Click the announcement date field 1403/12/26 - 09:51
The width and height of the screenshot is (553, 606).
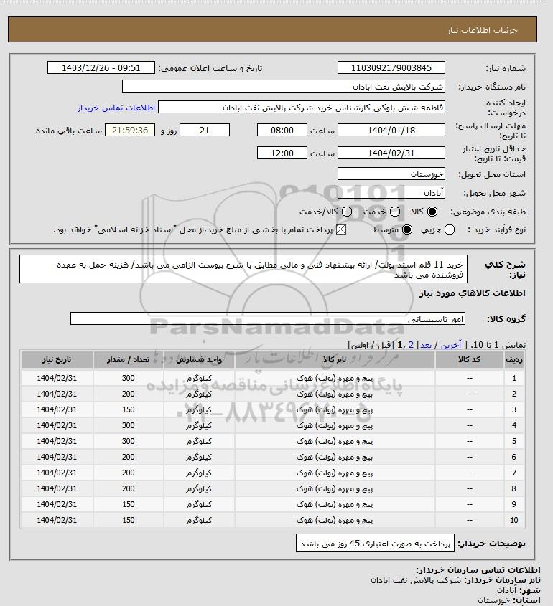[x=101, y=67]
